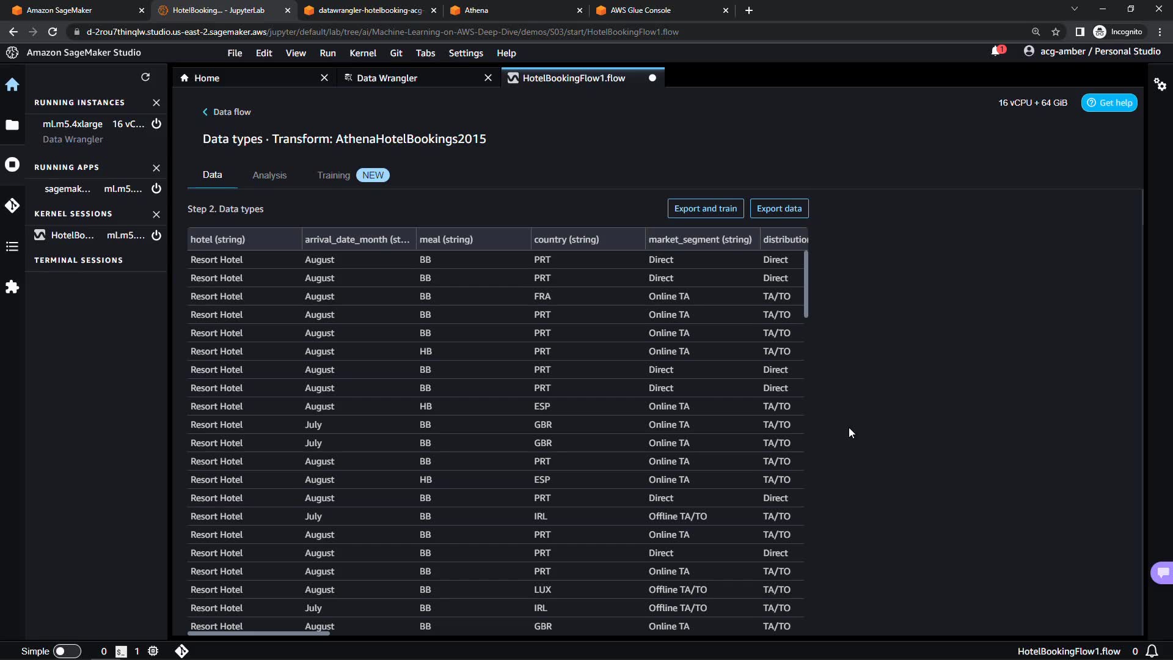Open the Running Terminals and Kernels panel

pyautogui.click(x=12, y=165)
